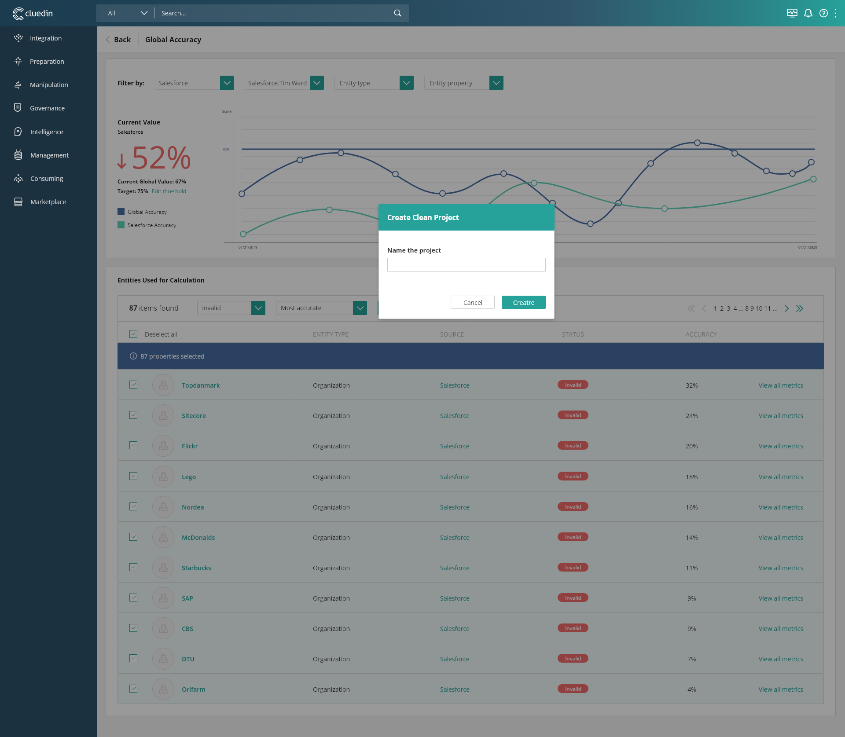
Task: Click the Back chevron arrow
Action: [x=108, y=40]
